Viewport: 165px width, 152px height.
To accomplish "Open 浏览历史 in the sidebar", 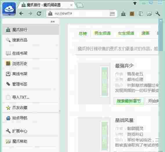I will (x=31, y=64).
